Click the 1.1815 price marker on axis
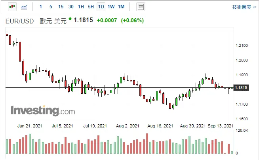Viewport: 259px width, 160px height. coord(241,88)
